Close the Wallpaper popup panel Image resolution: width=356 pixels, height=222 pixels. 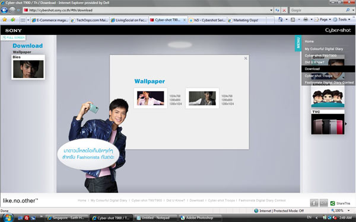tap(246, 58)
